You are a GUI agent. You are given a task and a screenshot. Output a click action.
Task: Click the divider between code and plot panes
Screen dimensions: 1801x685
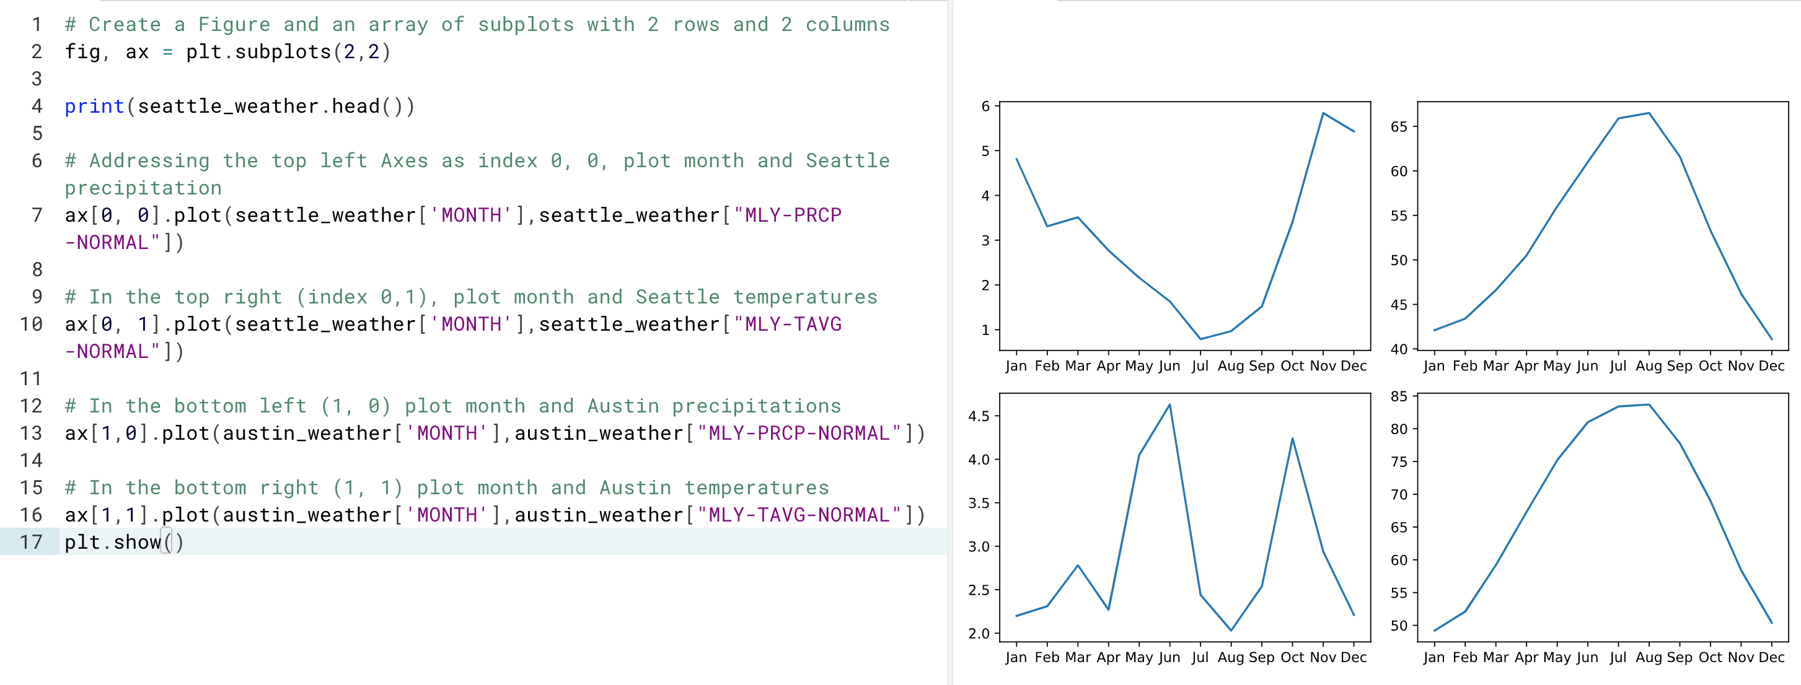point(950,342)
